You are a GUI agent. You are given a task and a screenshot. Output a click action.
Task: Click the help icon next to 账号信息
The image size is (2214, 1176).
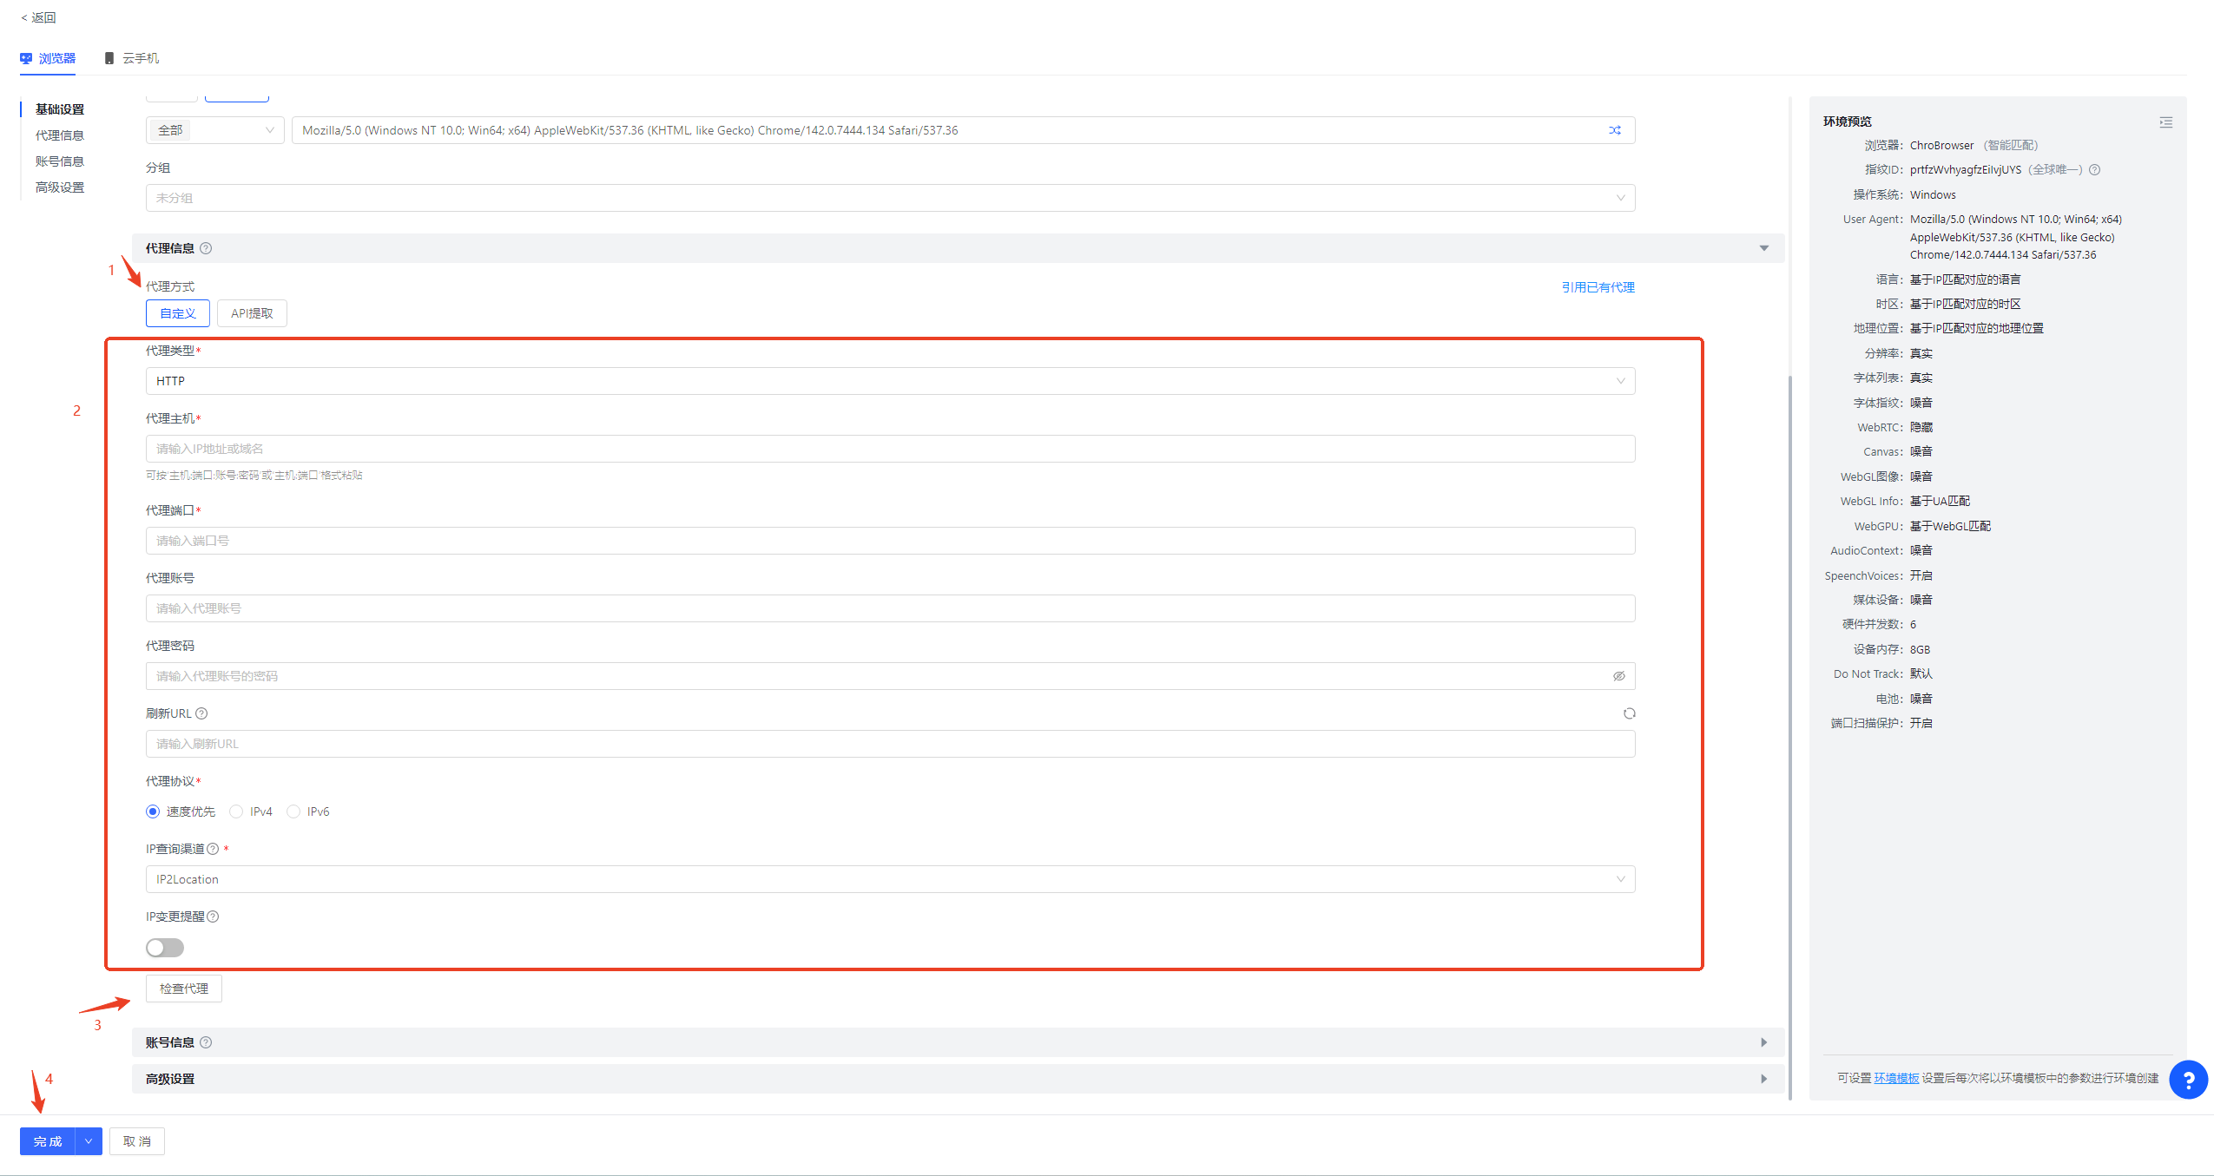click(206, 1042)
